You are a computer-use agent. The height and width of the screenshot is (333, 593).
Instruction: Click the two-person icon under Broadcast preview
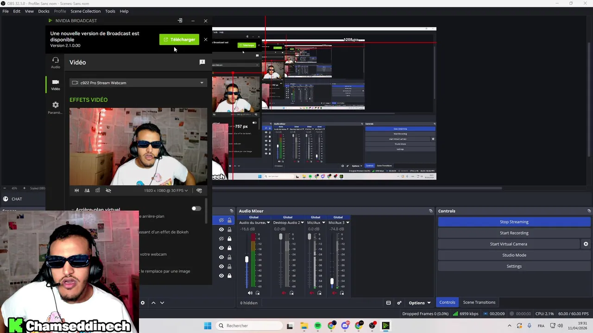87,191
